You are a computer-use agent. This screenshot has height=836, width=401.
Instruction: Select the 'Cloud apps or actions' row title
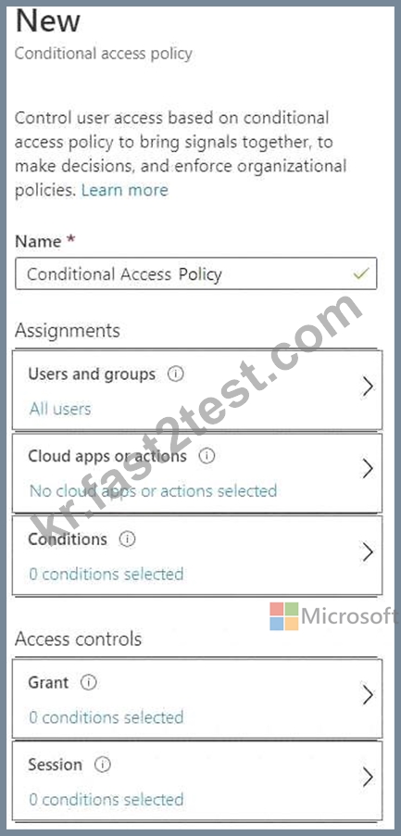[x=107, y=456]
